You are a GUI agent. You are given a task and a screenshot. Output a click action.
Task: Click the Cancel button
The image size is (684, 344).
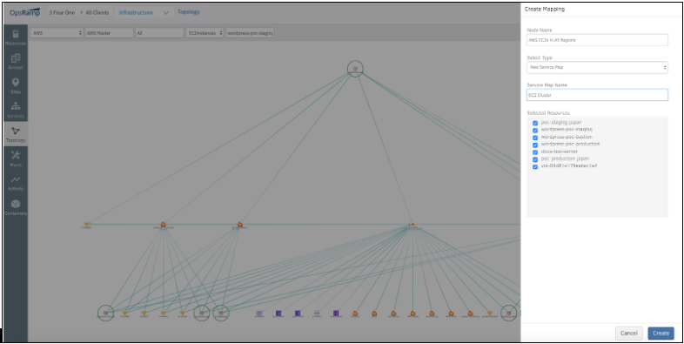pos(628,333)
